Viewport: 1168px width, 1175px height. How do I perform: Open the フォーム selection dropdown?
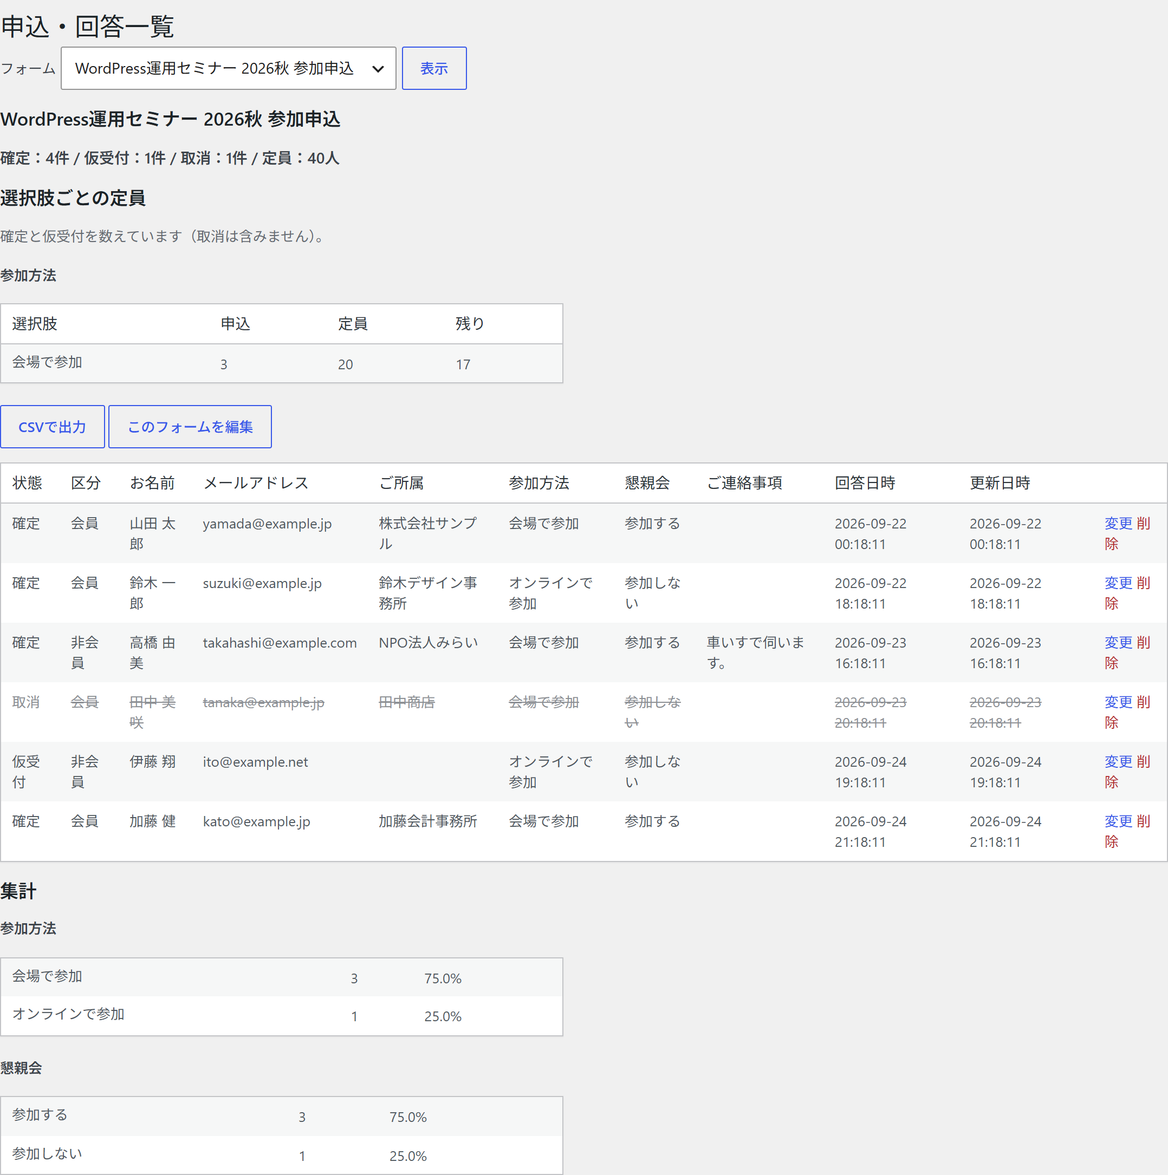click(x=228, y=68)
